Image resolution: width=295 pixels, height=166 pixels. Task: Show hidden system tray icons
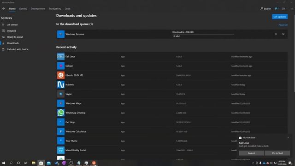pyautogui.click(x=253, y=163)
